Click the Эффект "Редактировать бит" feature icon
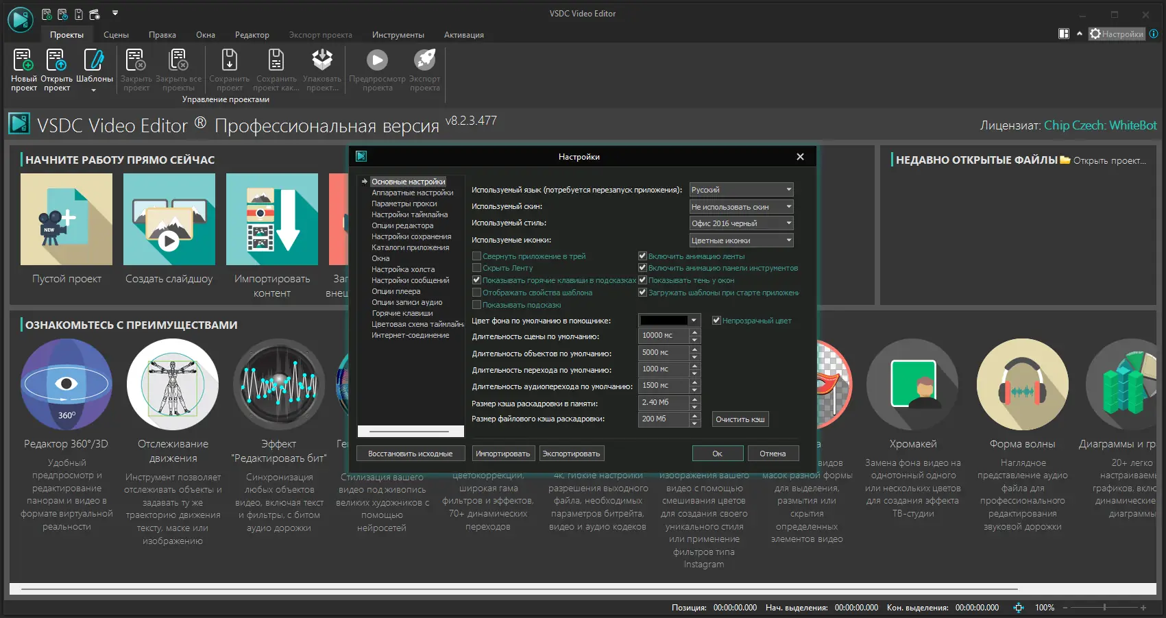Viewport: 1166px width, 618px height. (279, 384)
